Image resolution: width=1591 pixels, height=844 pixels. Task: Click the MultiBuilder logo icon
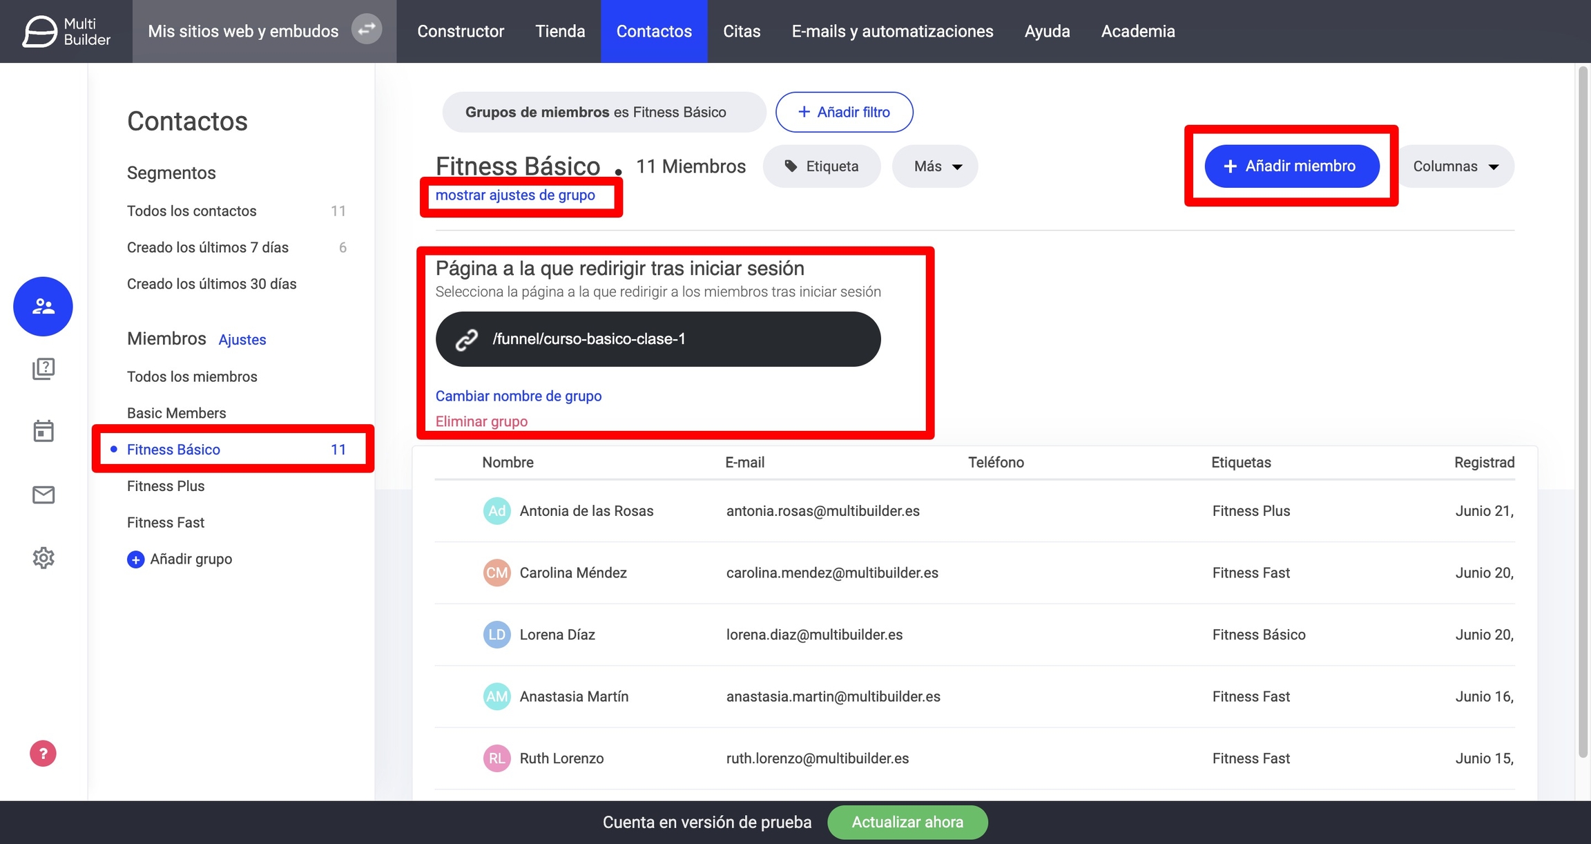tap(40, 32)
